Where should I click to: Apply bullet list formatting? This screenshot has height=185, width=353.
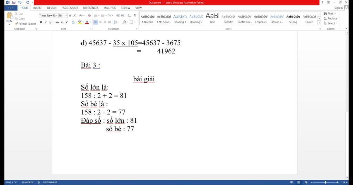95,16
